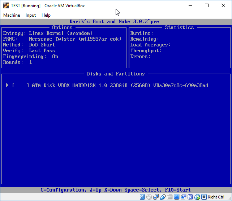Click the 'J=Up K=Down' hint in footer

tap(106, 190)
